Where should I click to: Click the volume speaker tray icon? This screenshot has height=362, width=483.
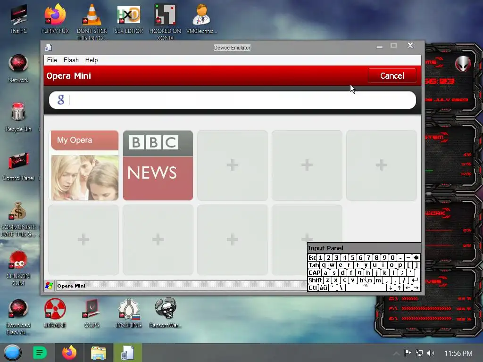click(x=431, y=353)
